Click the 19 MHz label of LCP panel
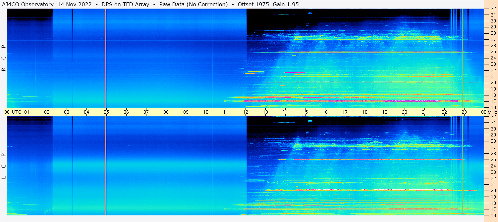The width and height of the screenshot is (498, 222). pos(493,197)
